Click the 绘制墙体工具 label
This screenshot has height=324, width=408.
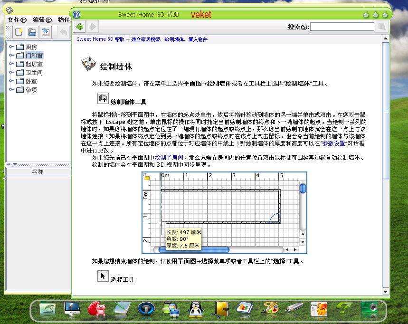(128, 102)
